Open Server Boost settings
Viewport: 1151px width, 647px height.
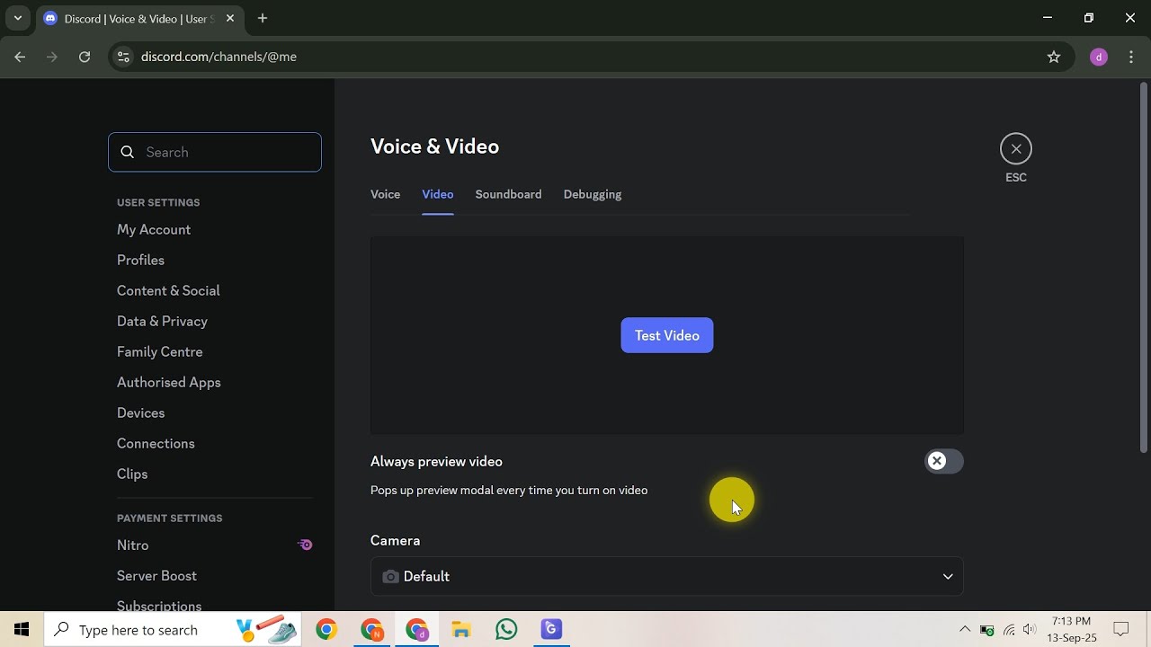[x=156, y=576]
